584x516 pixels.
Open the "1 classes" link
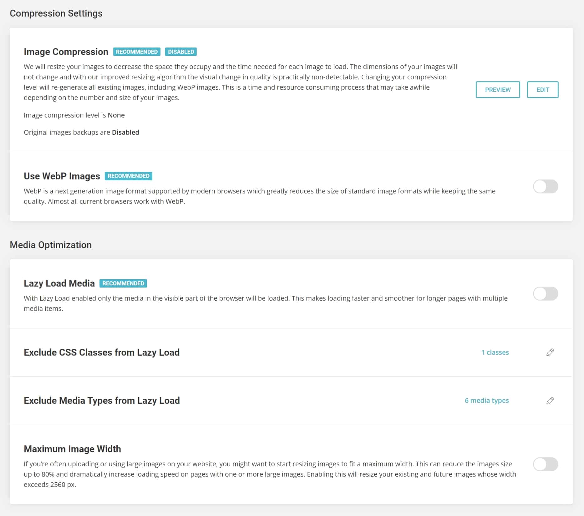tap(495, 352)
